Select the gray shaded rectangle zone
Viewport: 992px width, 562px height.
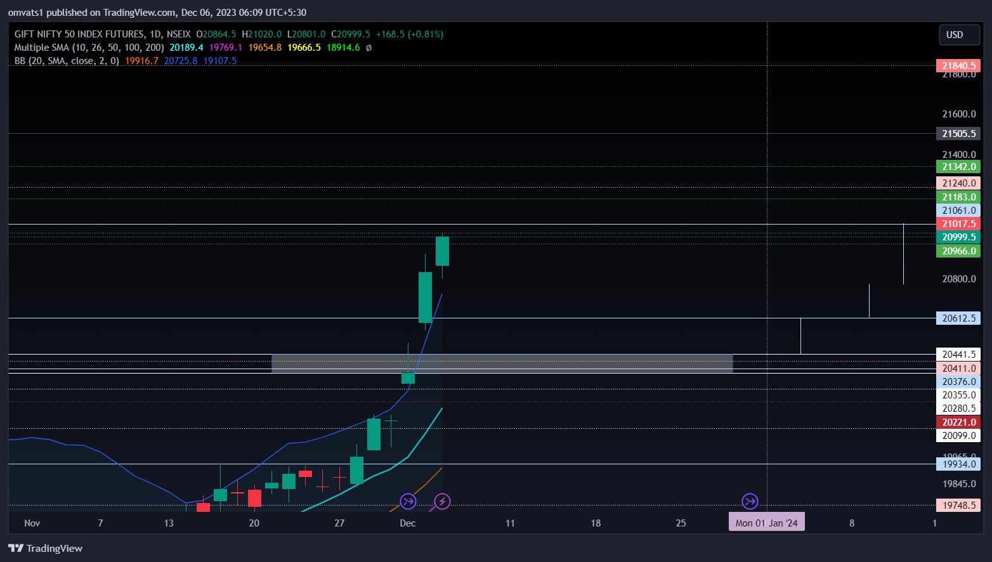[502, 363]
